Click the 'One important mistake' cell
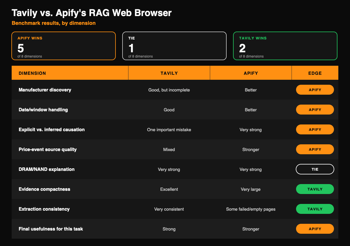 point(169,130)
